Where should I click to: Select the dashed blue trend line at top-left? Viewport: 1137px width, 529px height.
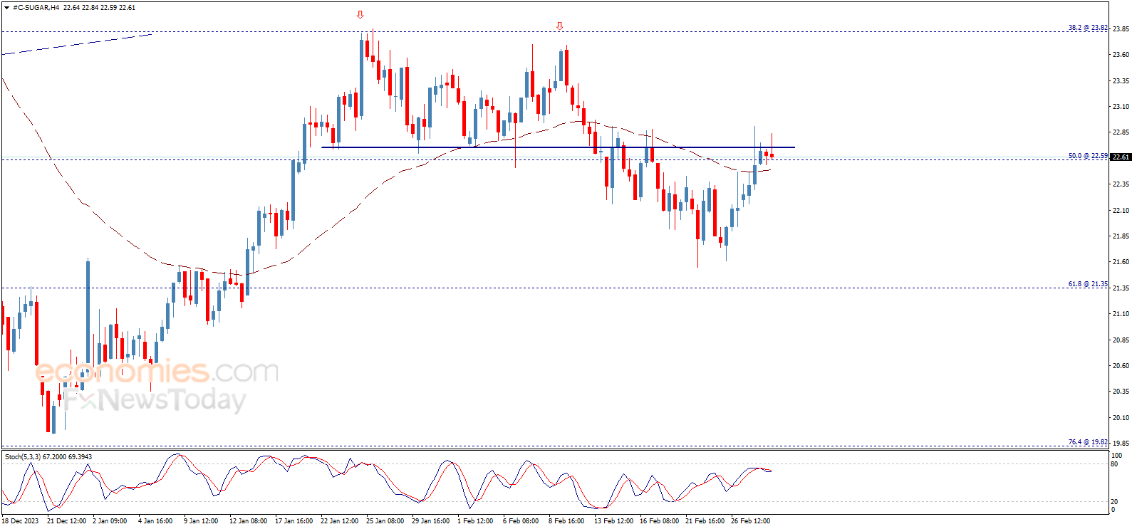tap(77, 43)
